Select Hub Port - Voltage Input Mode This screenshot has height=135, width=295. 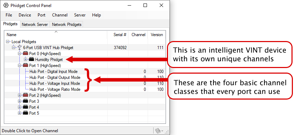[55, 83]
